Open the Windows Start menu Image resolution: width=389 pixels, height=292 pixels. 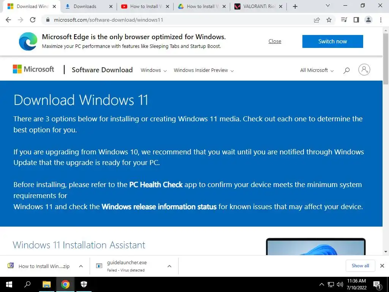pyautogui.click(x=9, y=284)
